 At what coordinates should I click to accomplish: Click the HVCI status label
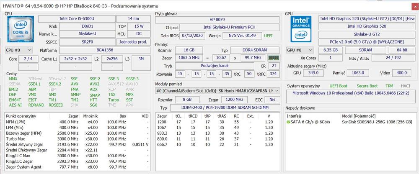coord(406,86)
